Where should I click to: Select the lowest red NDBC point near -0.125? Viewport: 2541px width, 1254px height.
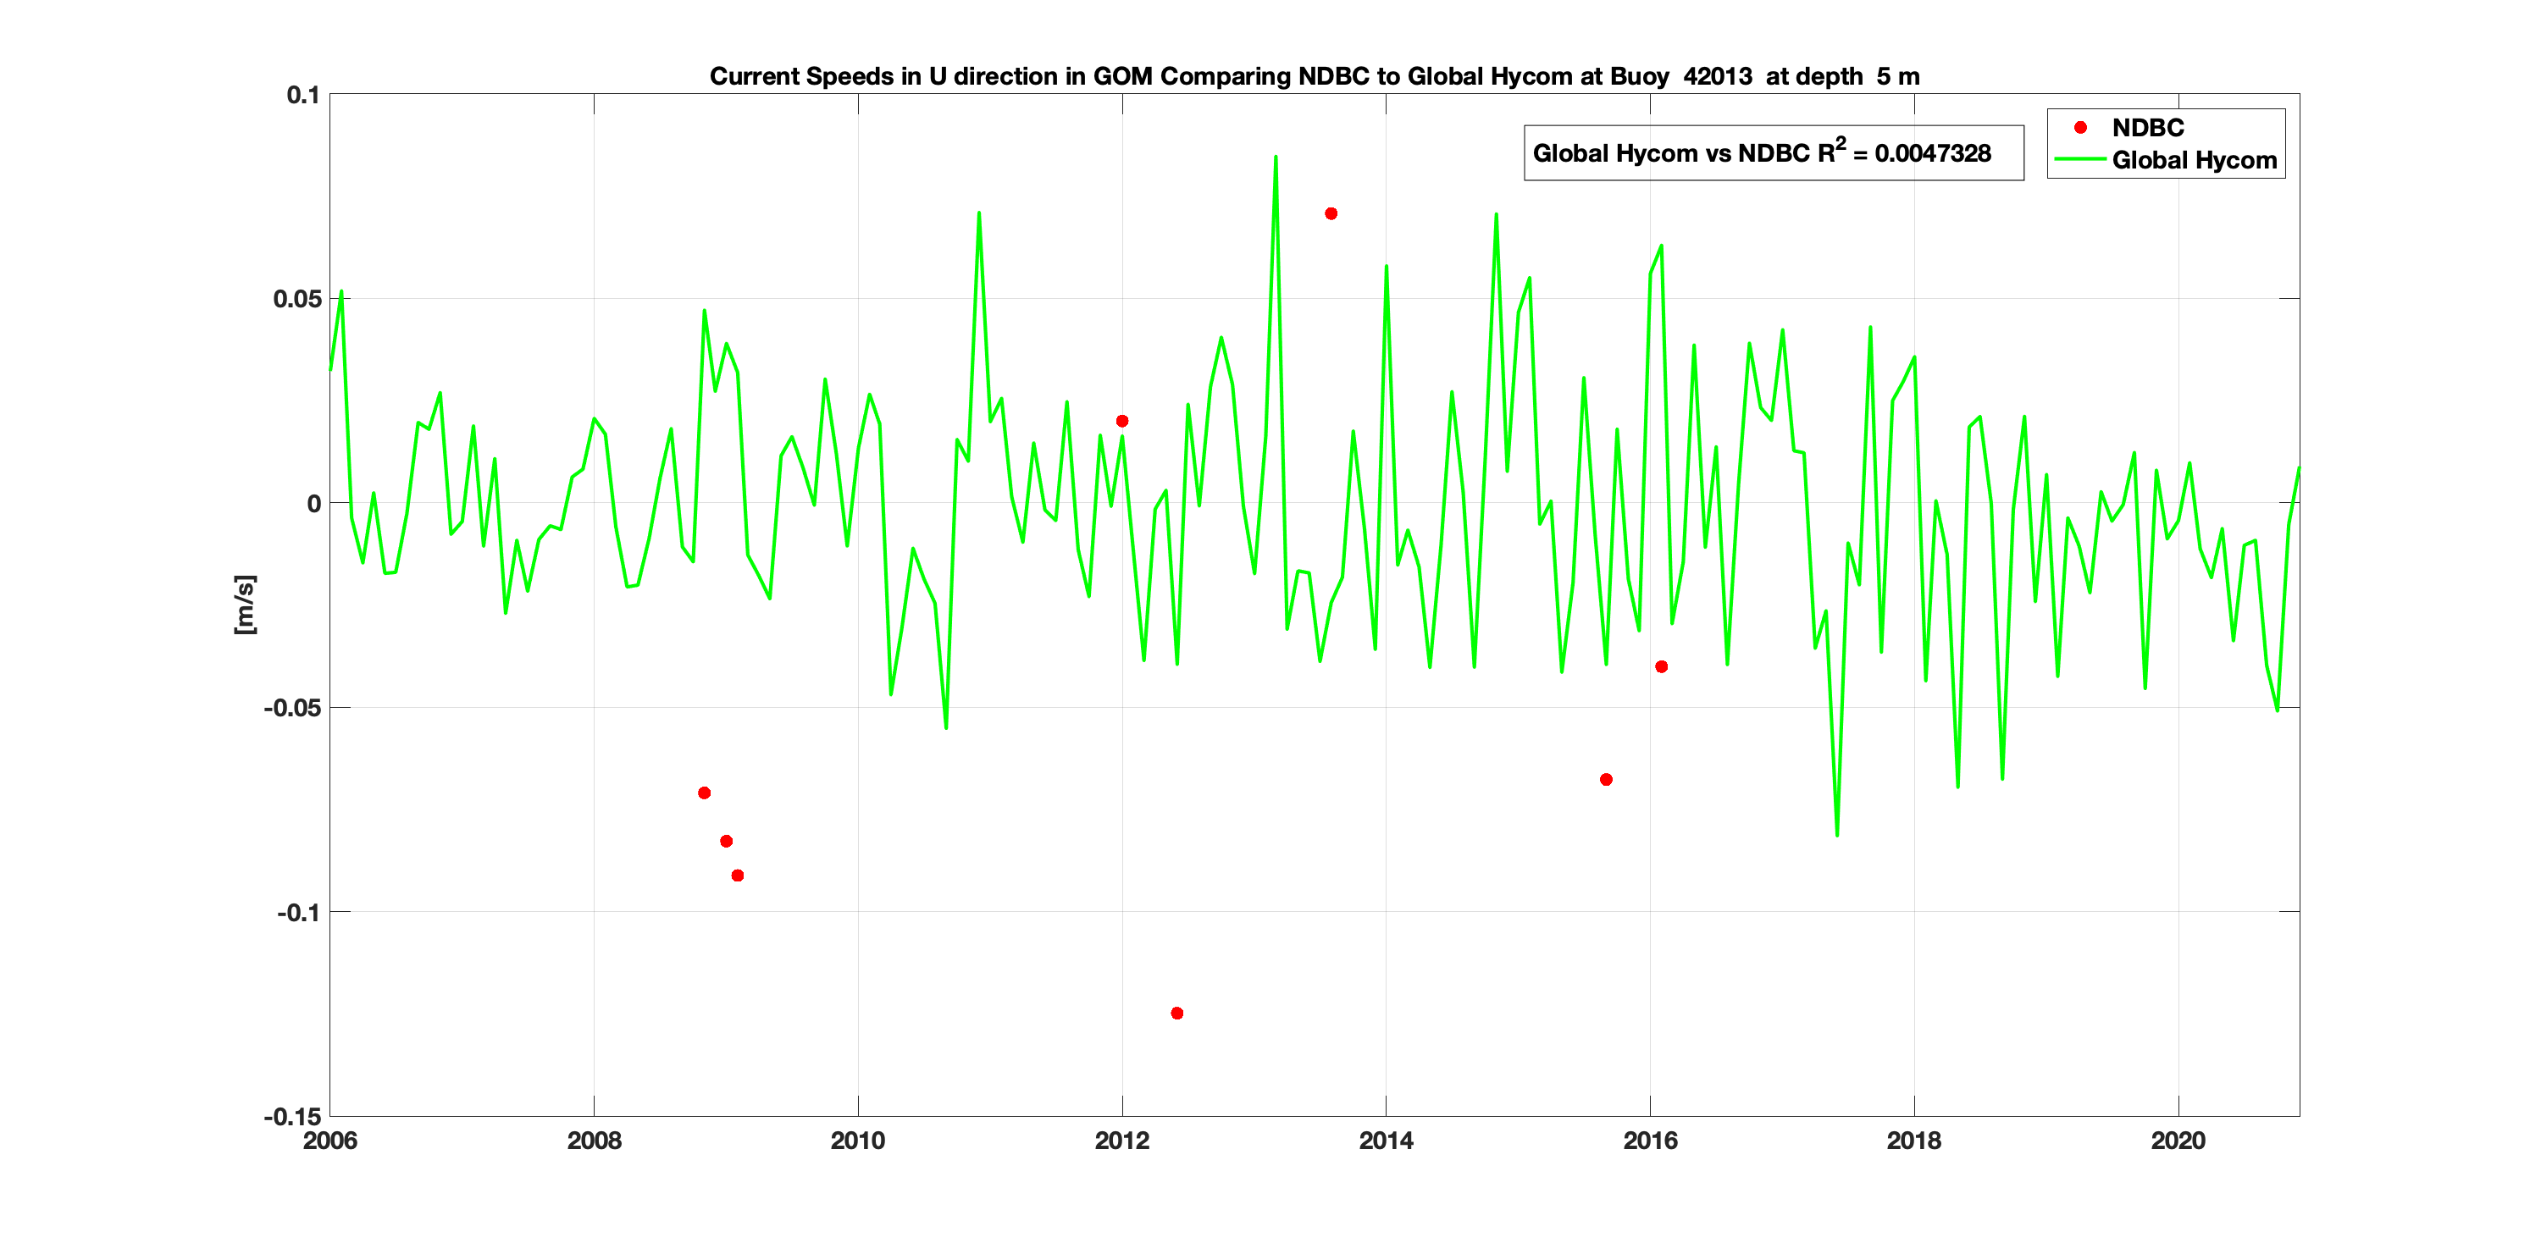[x=1176, y=1013]
